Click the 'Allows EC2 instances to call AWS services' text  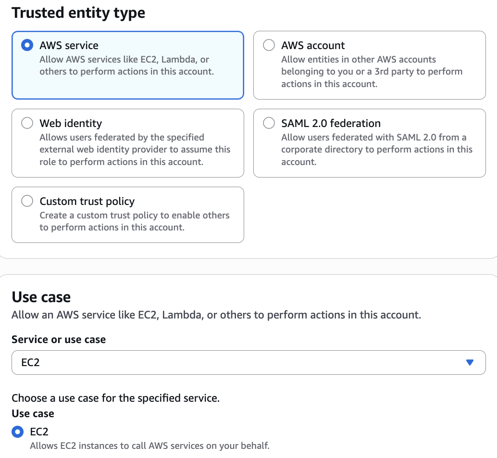(x=149, y=446)
